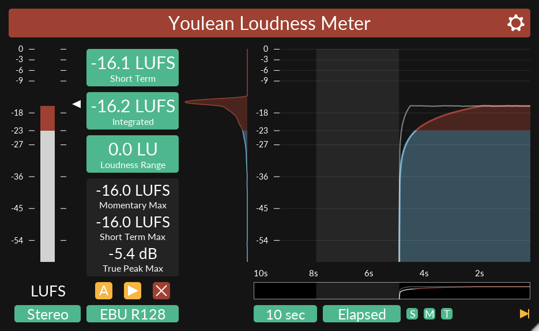The height and width of the screenshot is (331, 539).
Task: Change the 10 sec time window
Action: click(x=285, y=314)
